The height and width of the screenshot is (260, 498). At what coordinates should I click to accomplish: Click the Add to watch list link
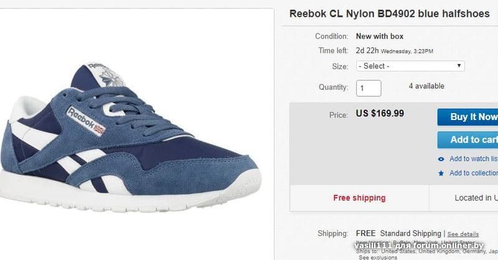point(473,159)
